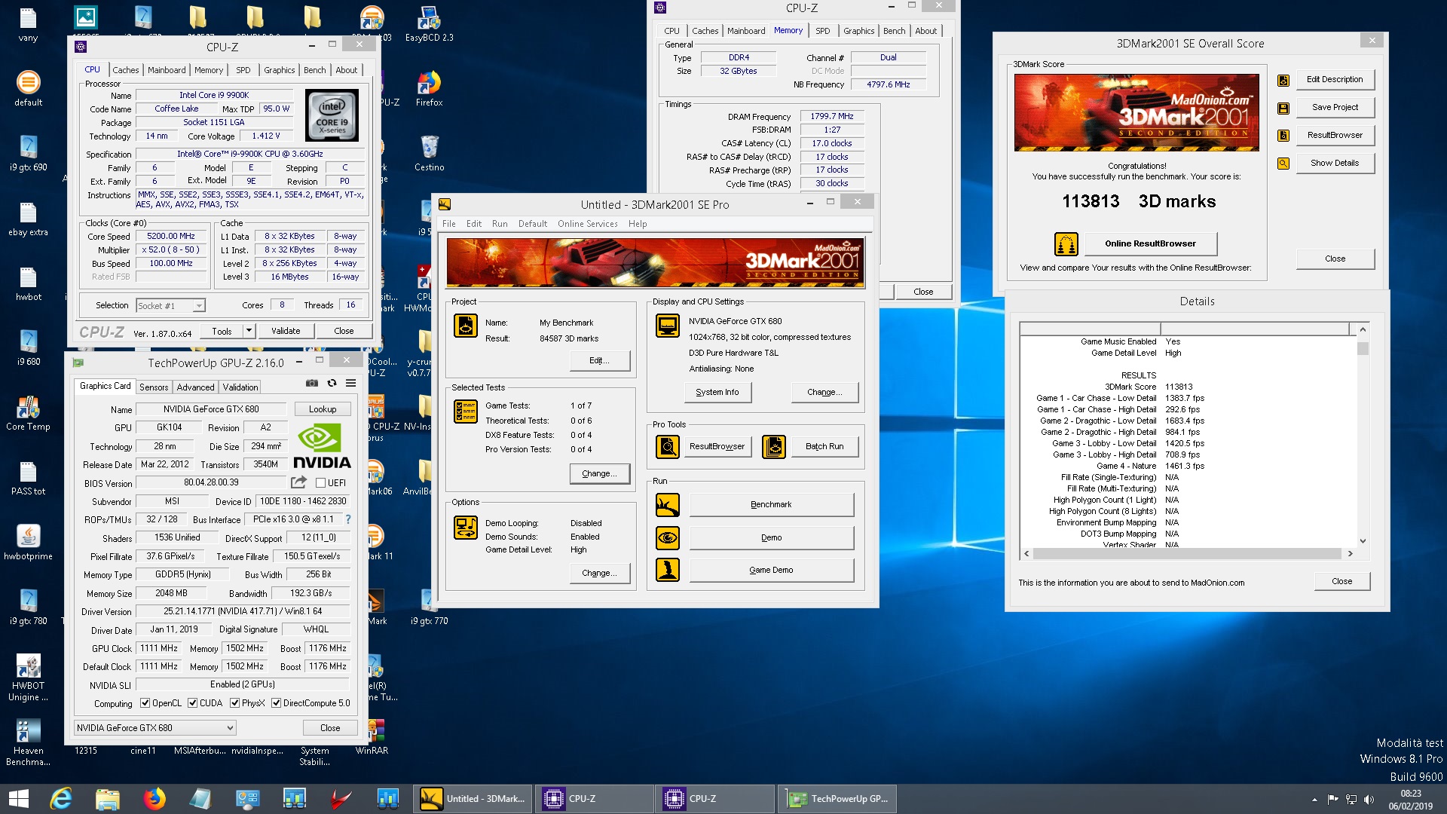The height and width of the screenshot is (814, 1447).
Task: Click the Project icon in 3DMark2001
Action: pyautogui.click(x=465, y=325)
